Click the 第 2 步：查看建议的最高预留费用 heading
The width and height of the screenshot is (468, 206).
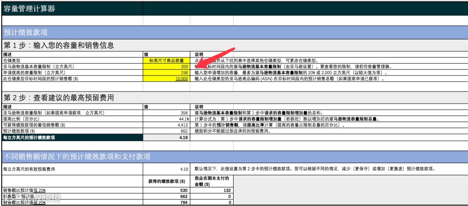58,98
